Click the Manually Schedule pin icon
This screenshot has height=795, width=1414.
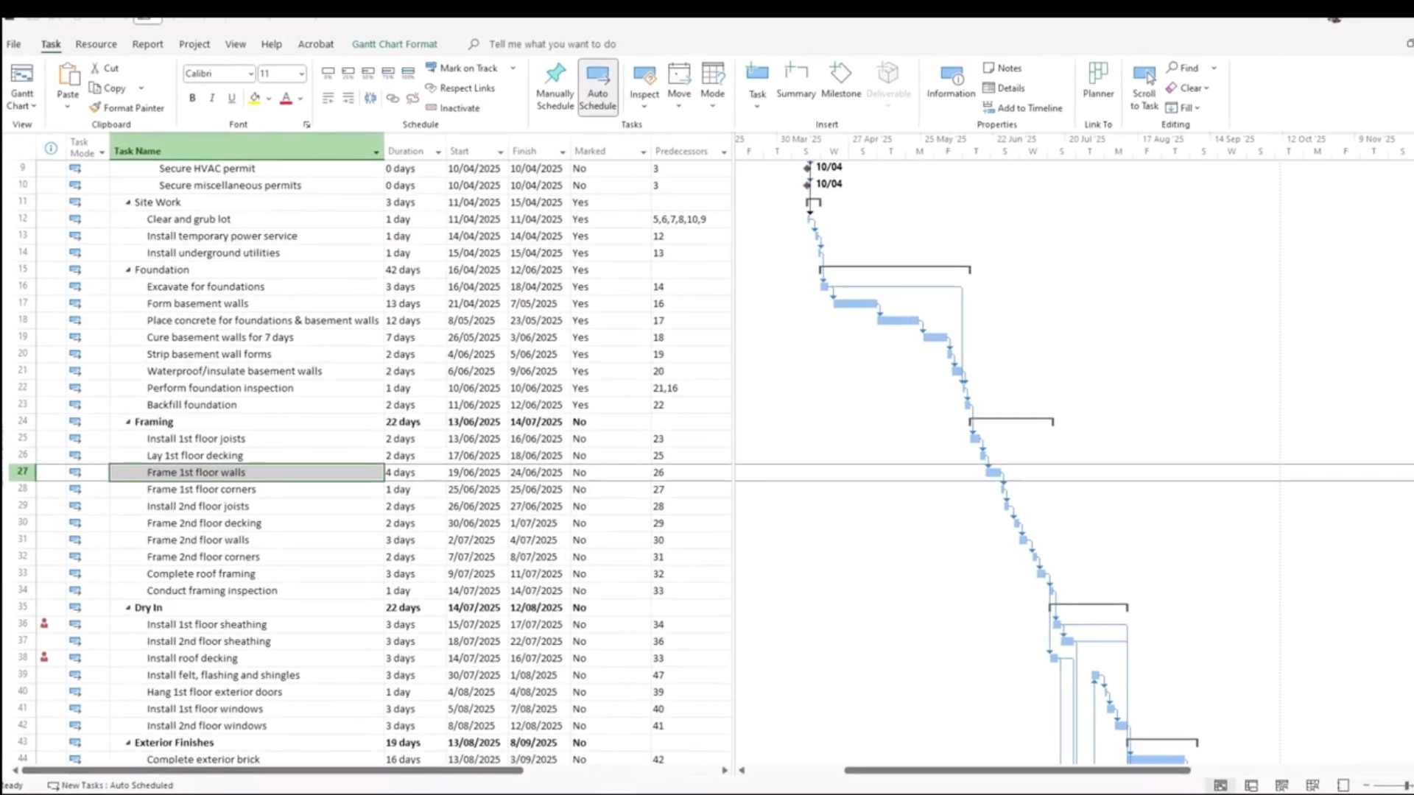pos(555,74)
